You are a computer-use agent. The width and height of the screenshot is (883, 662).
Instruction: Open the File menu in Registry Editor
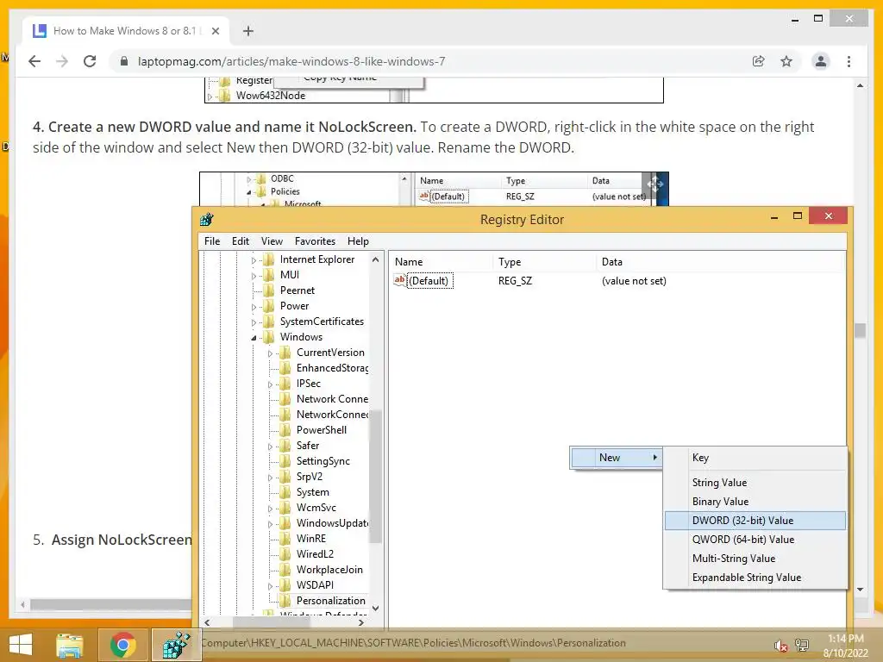tap(212, 241)
